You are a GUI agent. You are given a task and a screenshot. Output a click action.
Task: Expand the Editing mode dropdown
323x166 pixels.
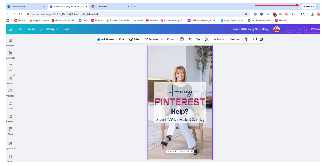(49, 29)
